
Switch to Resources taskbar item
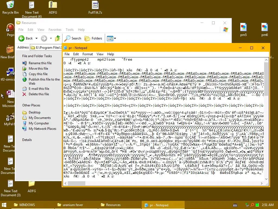[119, 205]
